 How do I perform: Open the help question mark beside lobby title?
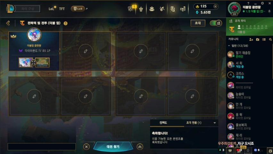click(66, 23)
